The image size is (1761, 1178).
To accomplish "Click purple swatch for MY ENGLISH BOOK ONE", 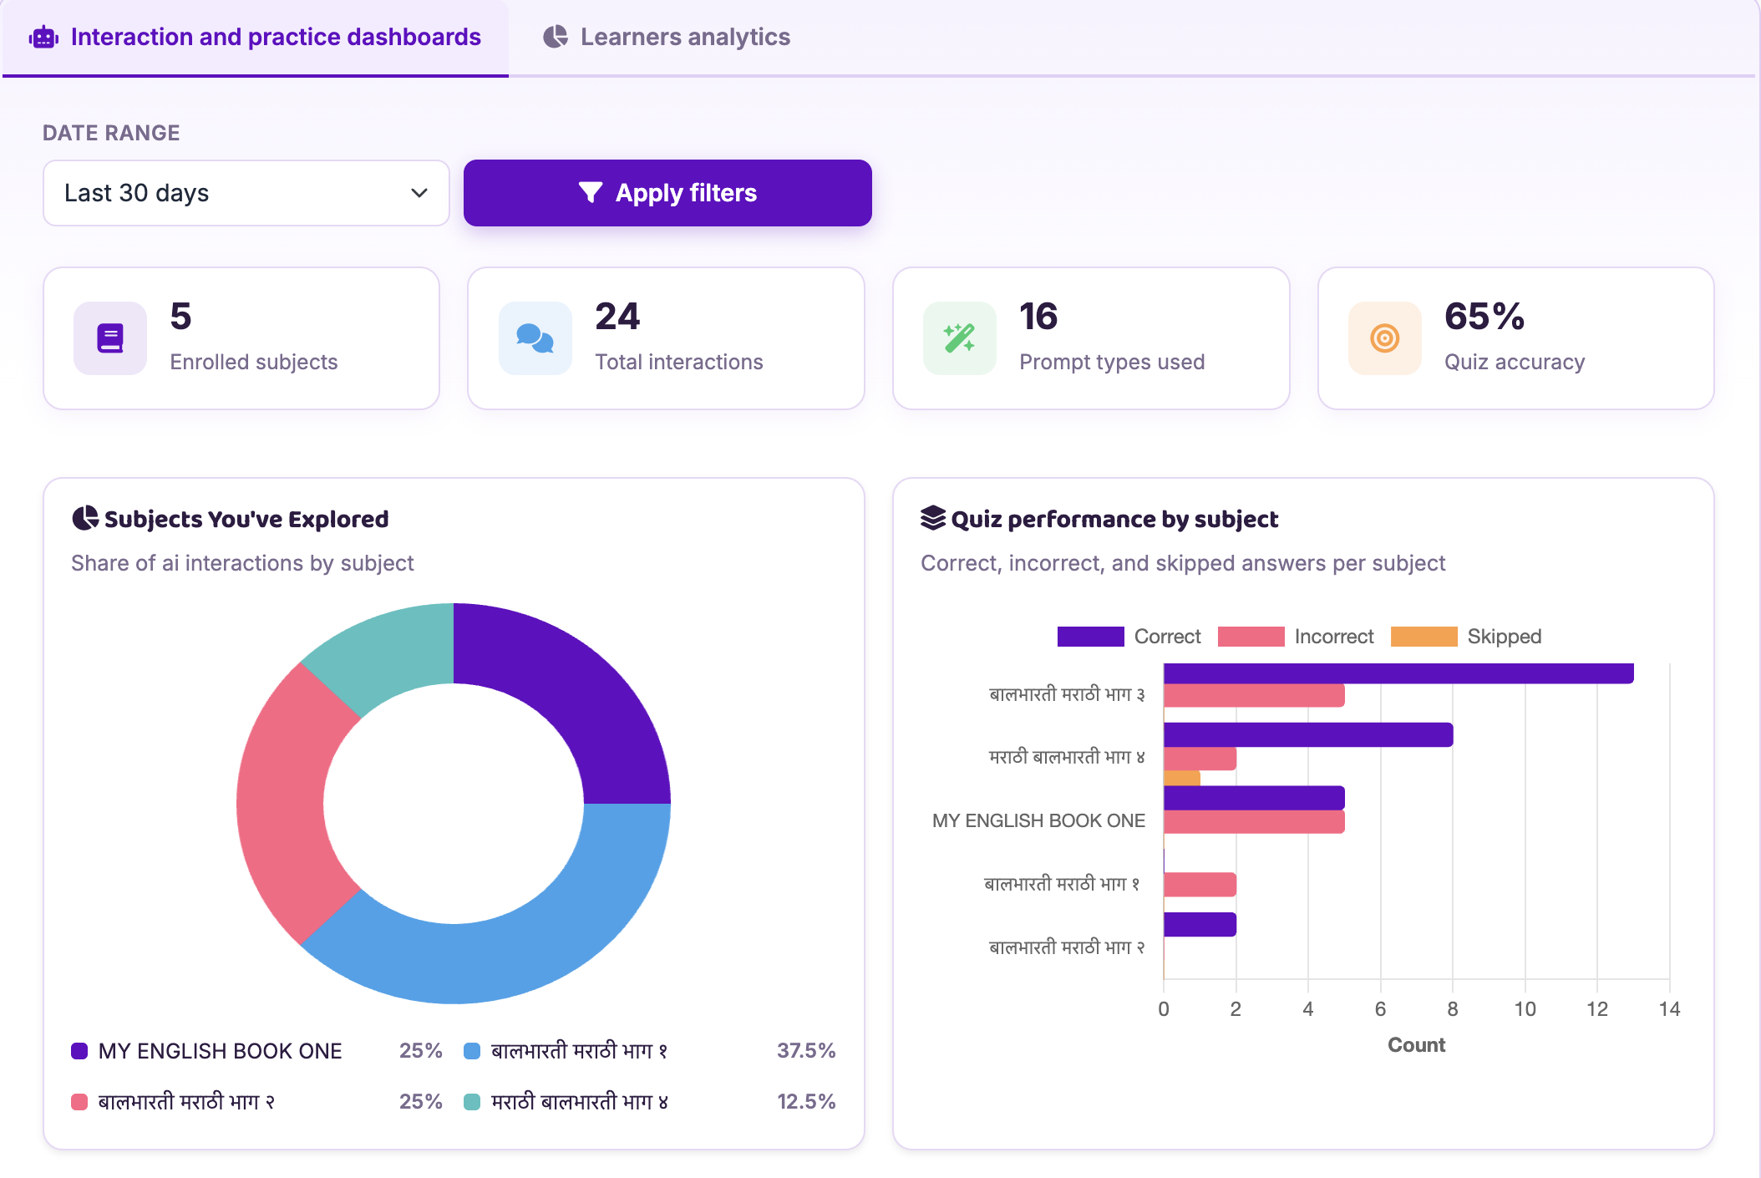I will click(79, 1051).
